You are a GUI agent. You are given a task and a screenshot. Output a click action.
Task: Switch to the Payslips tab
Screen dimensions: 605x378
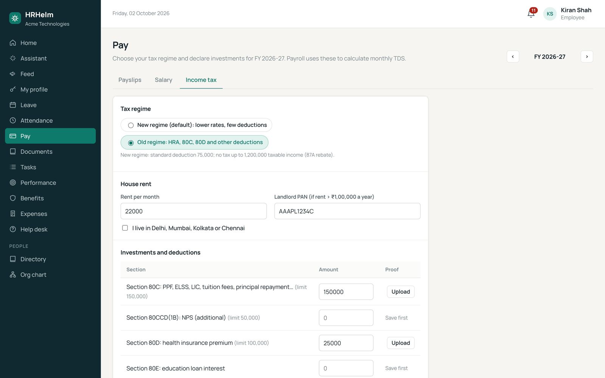(130, 80)
